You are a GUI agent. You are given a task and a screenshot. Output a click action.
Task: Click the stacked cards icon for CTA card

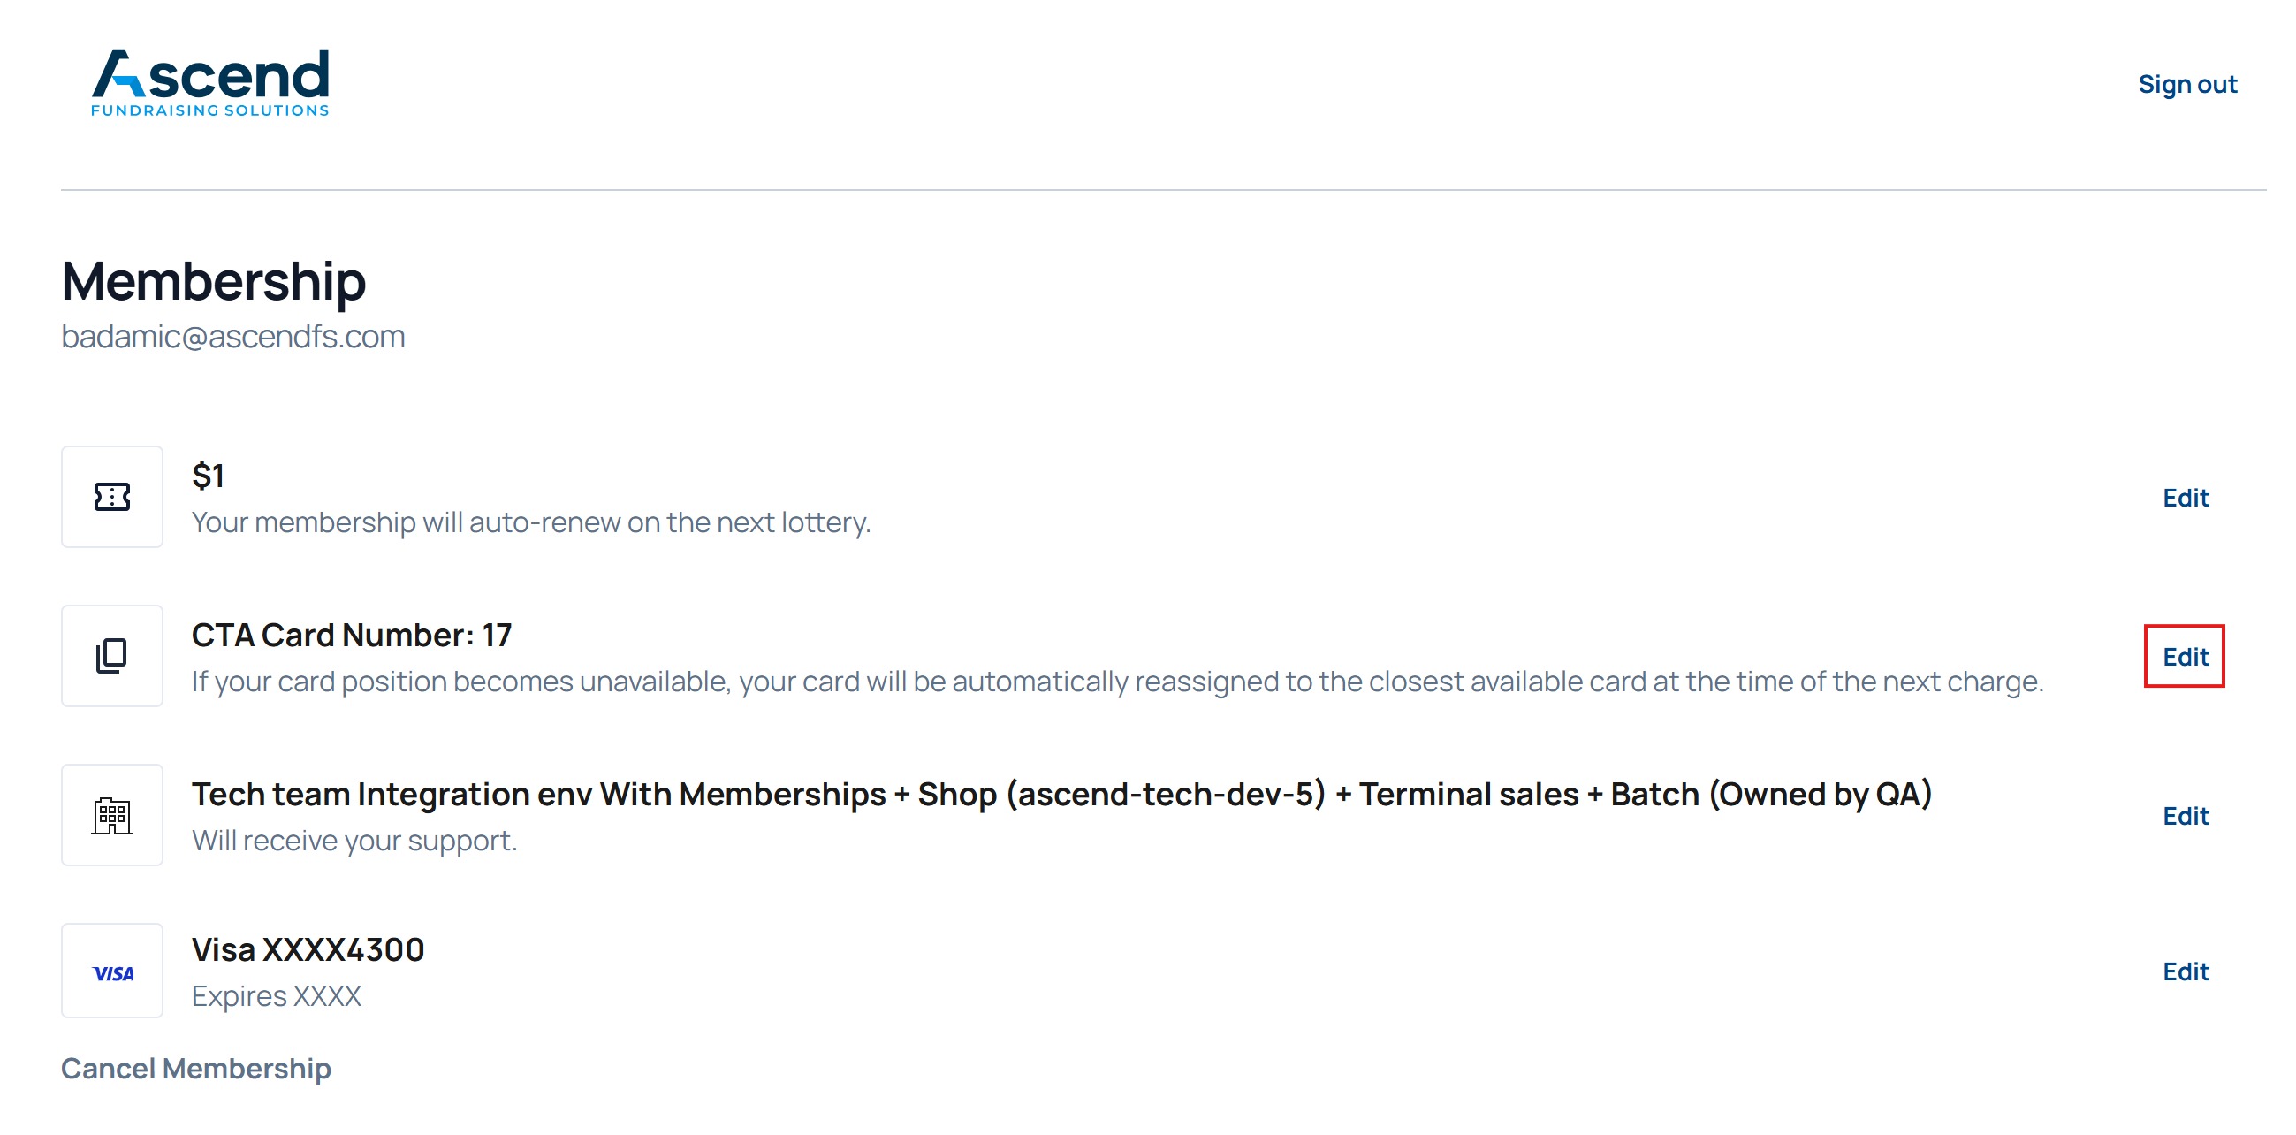pos(112,656)
